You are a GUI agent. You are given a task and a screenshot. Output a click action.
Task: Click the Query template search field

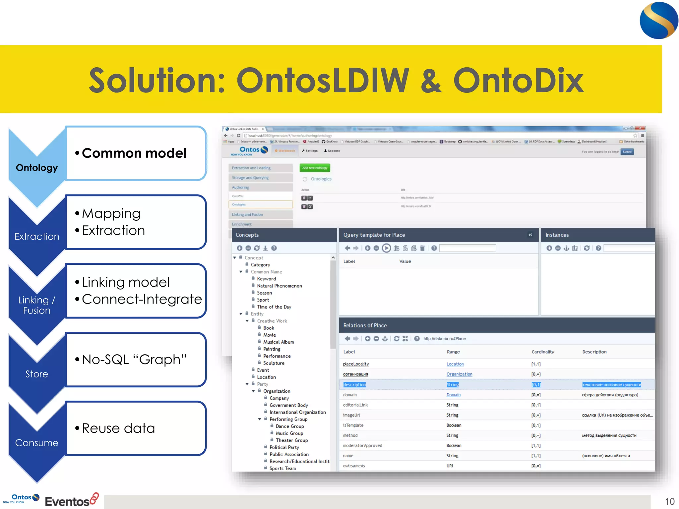click(467, 248)
